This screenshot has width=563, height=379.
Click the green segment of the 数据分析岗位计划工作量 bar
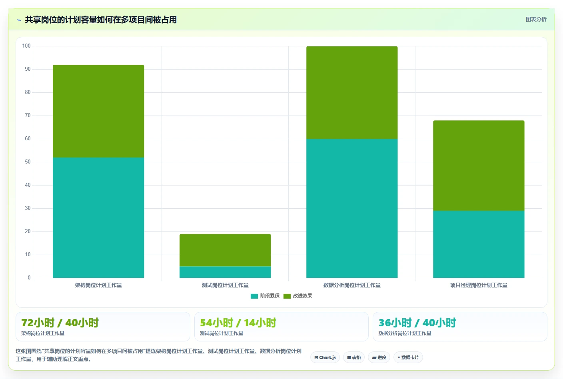pos(352,92)
